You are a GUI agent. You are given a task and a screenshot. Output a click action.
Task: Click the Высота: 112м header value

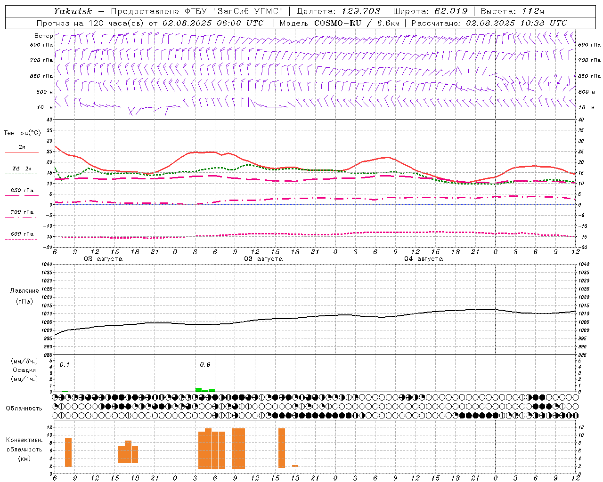[x=513, y=11]
